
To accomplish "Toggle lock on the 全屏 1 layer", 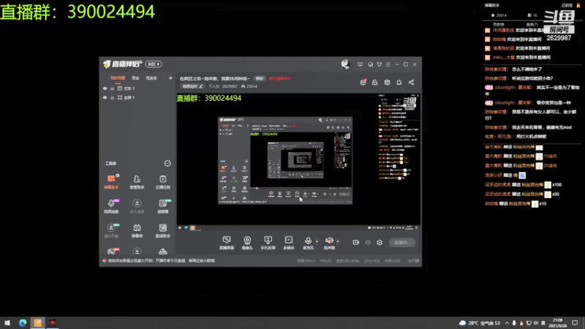I will point(113,97).
